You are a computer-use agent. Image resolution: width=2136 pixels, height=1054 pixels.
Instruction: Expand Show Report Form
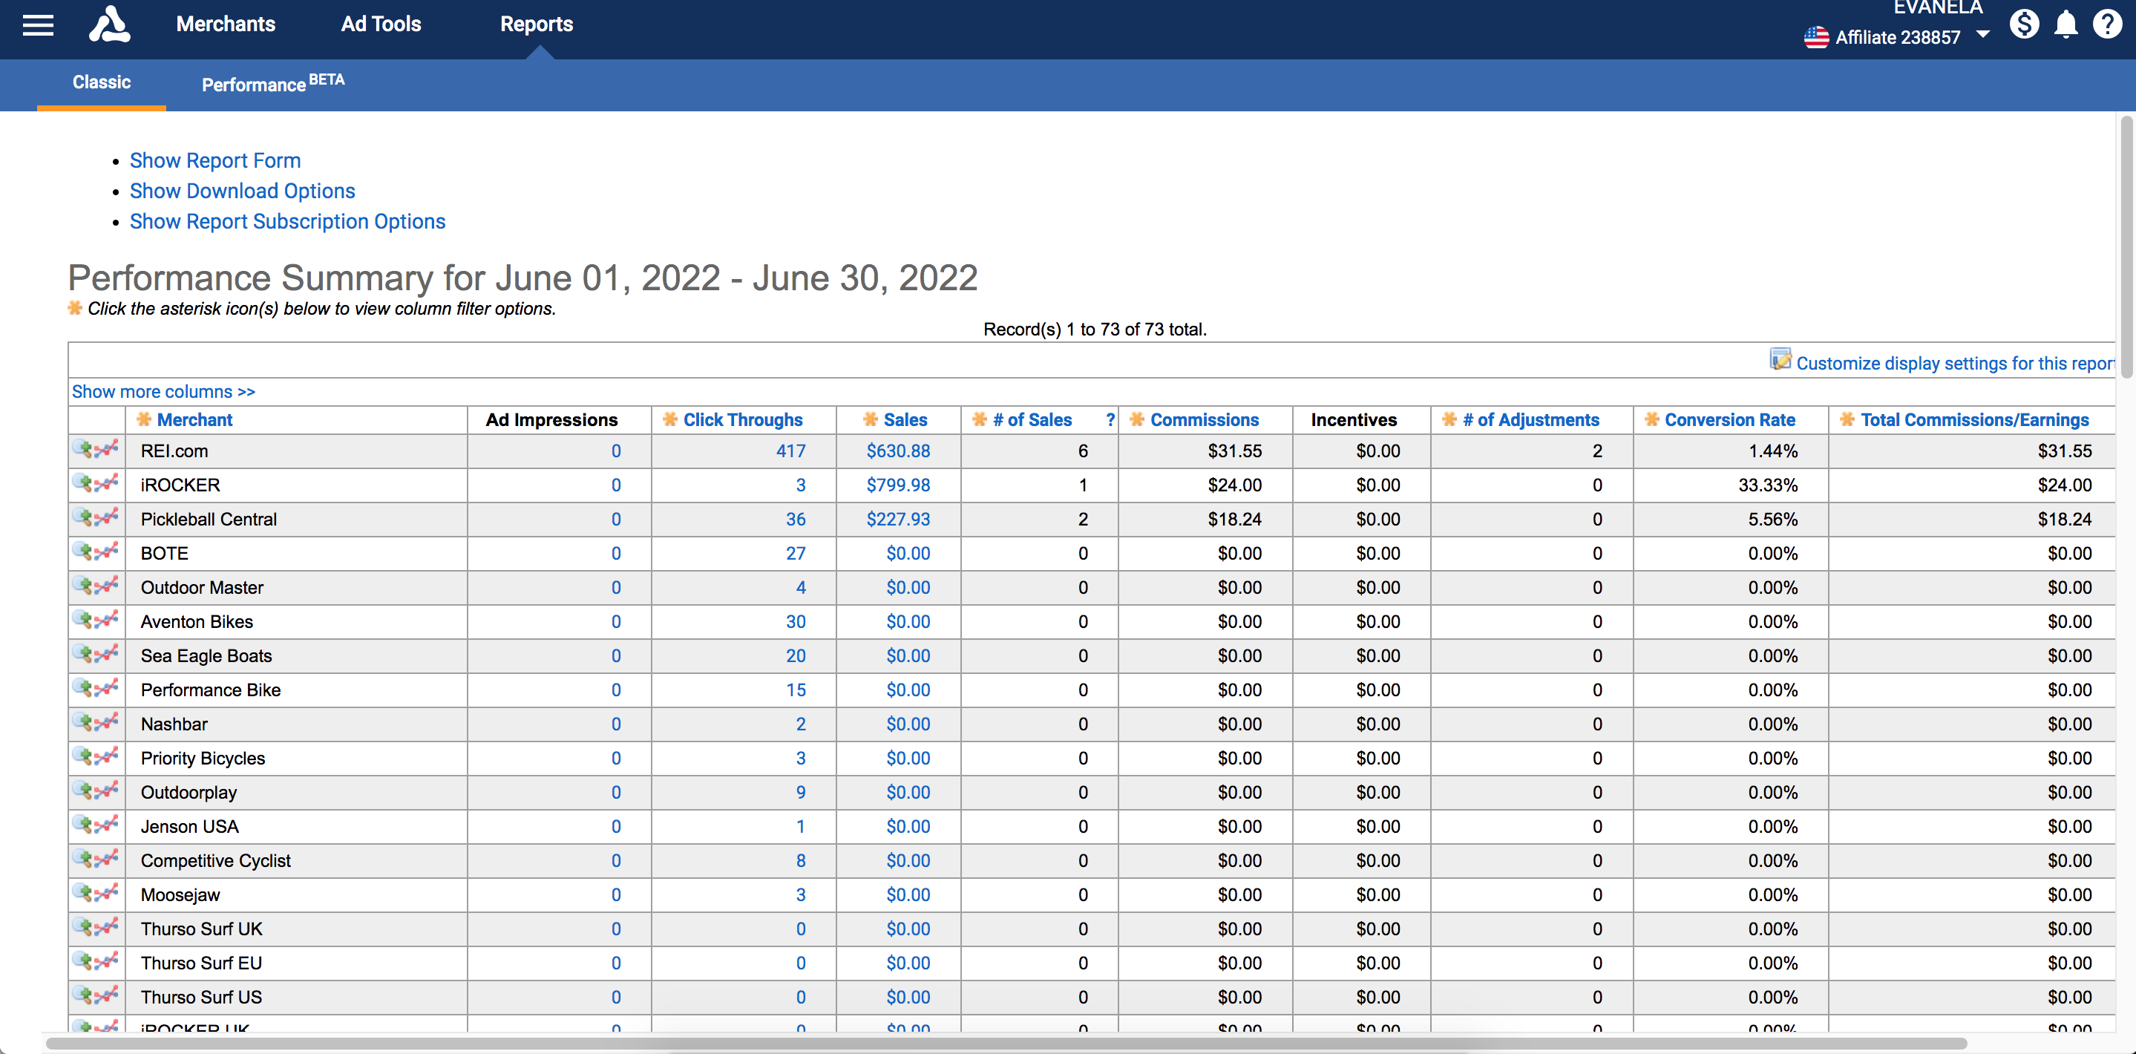coord(214,160)
